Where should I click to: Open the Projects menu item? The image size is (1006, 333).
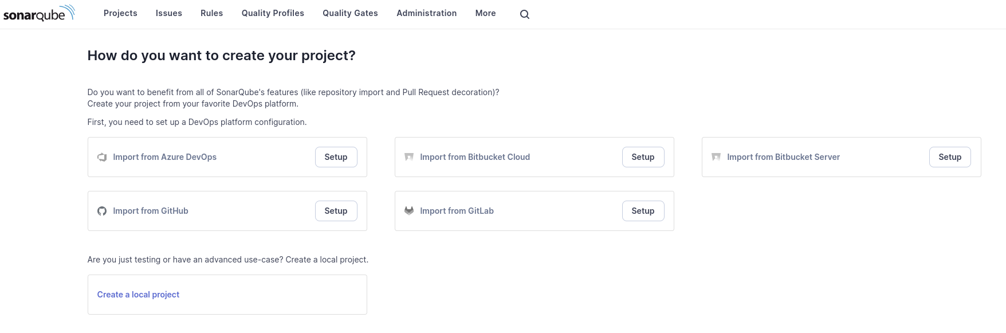[x=120, y=13]
